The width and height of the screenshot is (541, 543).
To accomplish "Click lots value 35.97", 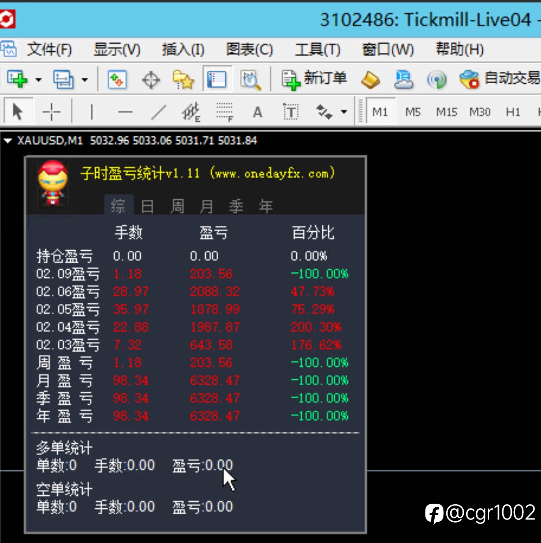I will point(131,309).
